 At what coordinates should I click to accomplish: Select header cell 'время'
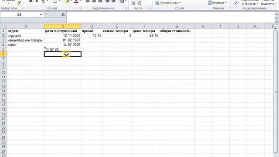coord(92,31)
